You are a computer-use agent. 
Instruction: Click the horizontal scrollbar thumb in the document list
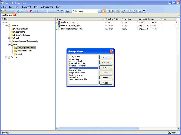98,128
